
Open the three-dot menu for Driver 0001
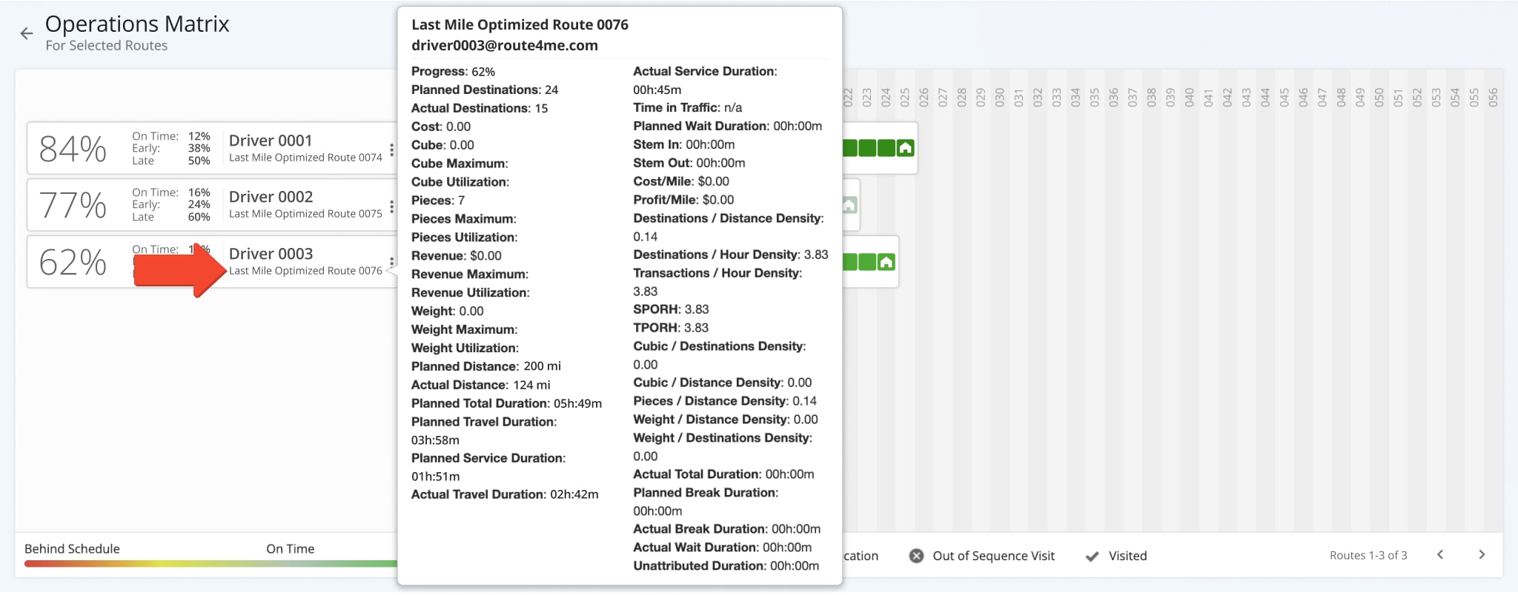click(391, 149)
